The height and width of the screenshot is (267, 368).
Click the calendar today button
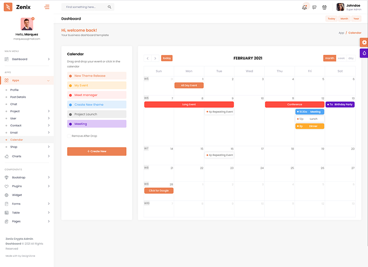[x=167, y=58]
